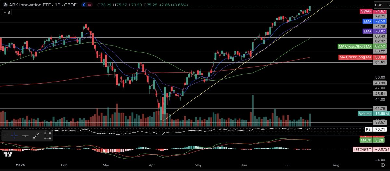Click the blue EMA label at 72.58

368,21
